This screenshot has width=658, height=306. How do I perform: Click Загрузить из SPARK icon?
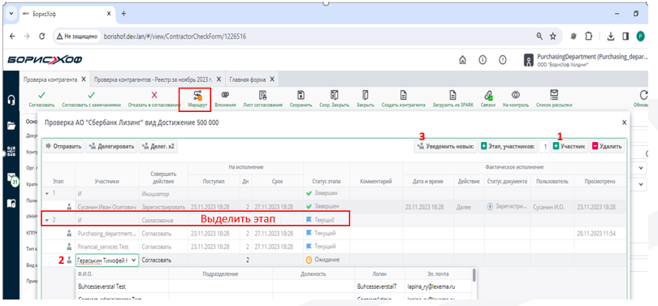pos(452,95)
